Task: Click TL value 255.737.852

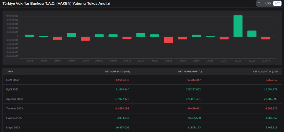Action: pos(193,89)
